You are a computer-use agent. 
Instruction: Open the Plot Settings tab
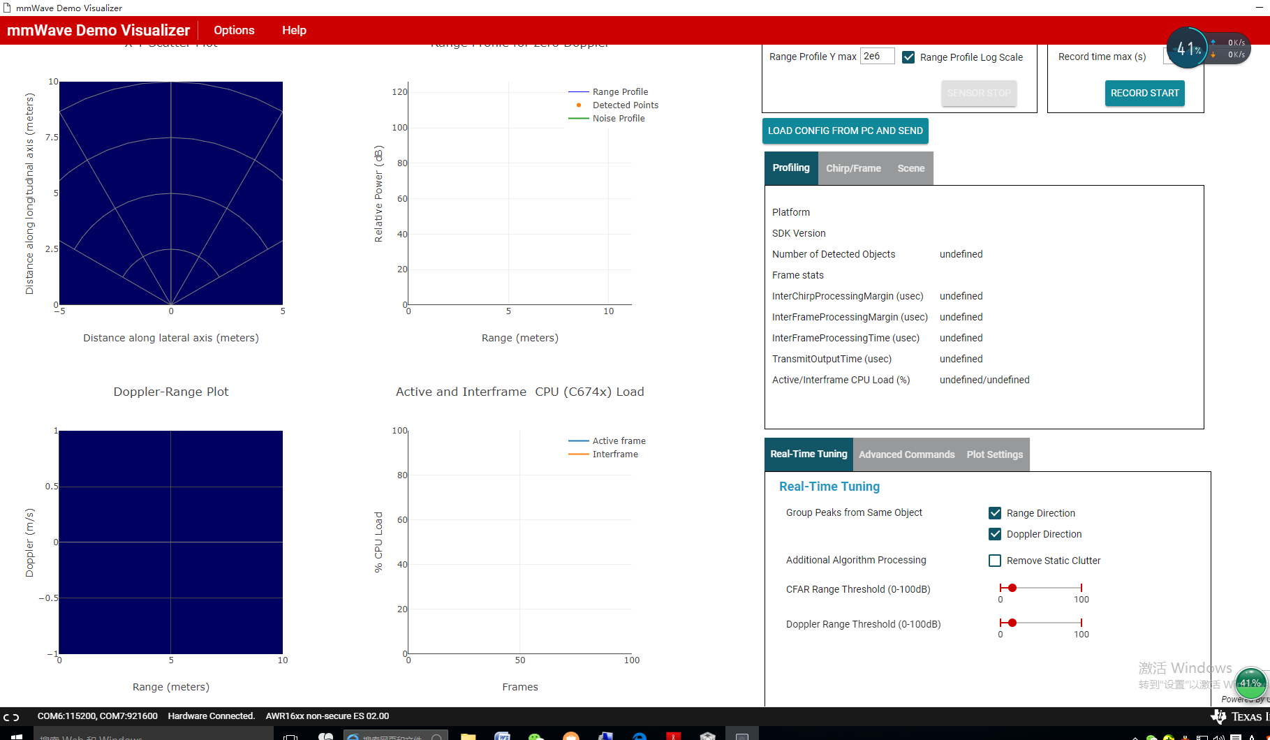click(x=994, y=454)
